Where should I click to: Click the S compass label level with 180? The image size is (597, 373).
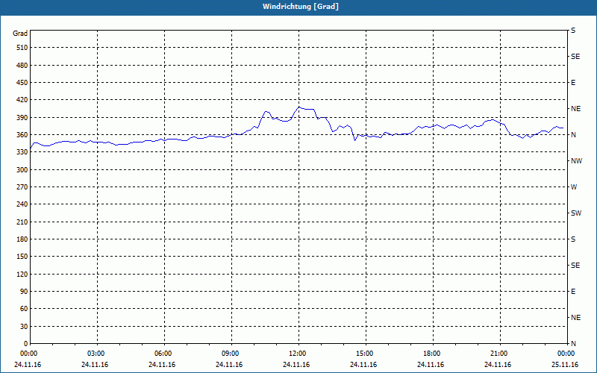pos(573,239)
